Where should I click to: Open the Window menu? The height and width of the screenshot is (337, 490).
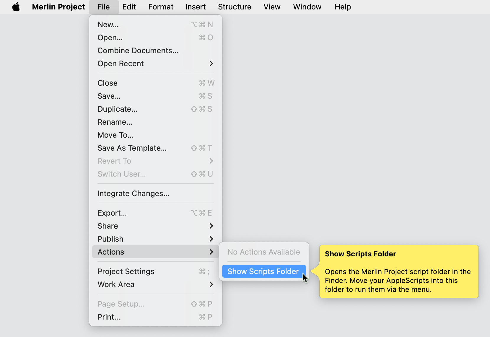(x=307, y=7)
